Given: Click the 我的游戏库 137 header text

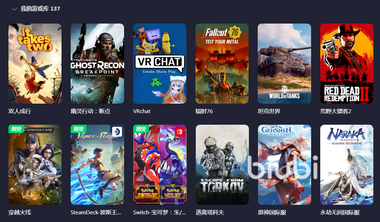Looking at the screenshot, I should [40, 9].
